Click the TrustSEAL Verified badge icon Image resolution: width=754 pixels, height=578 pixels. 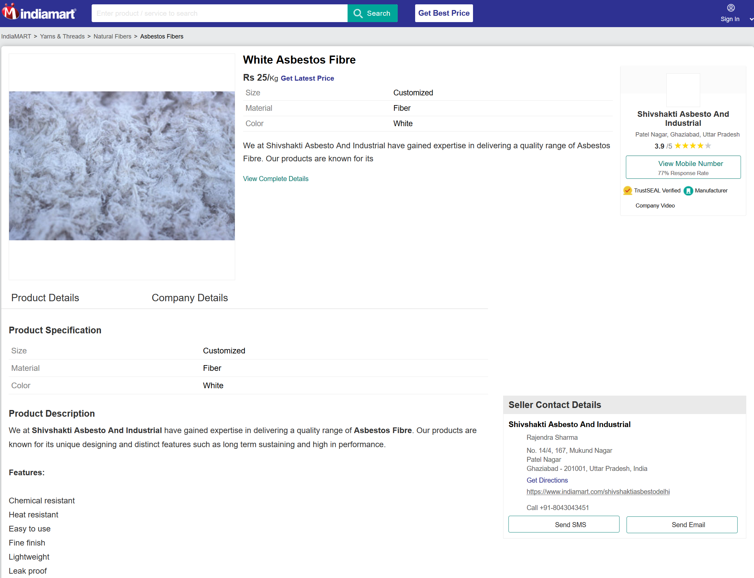(x=628, y=190)
